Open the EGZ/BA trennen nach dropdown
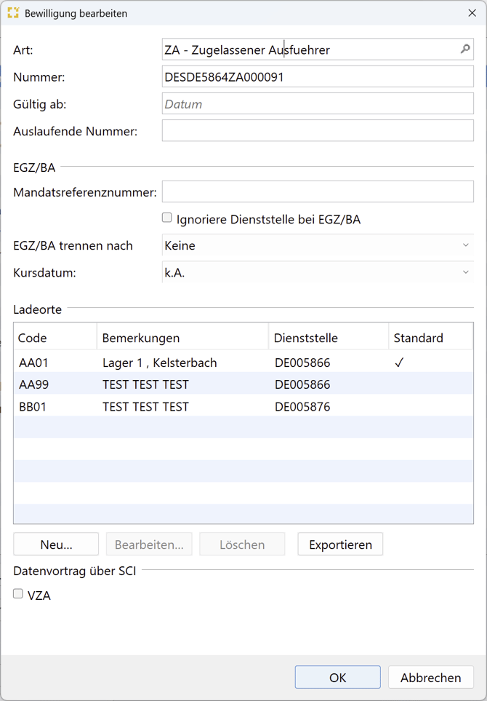 (x=318, y=245)
